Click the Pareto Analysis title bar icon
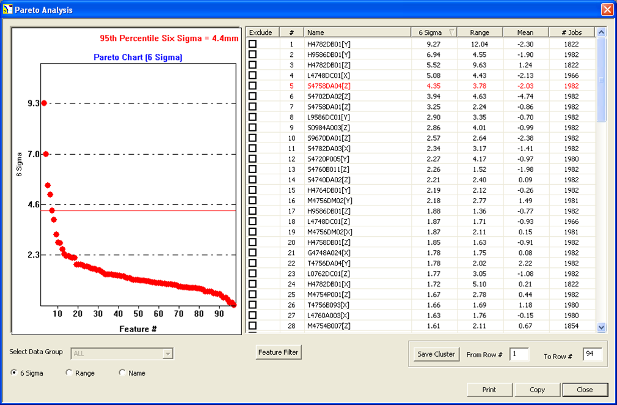The image size is (617, 405). click(x=8, y=9)
